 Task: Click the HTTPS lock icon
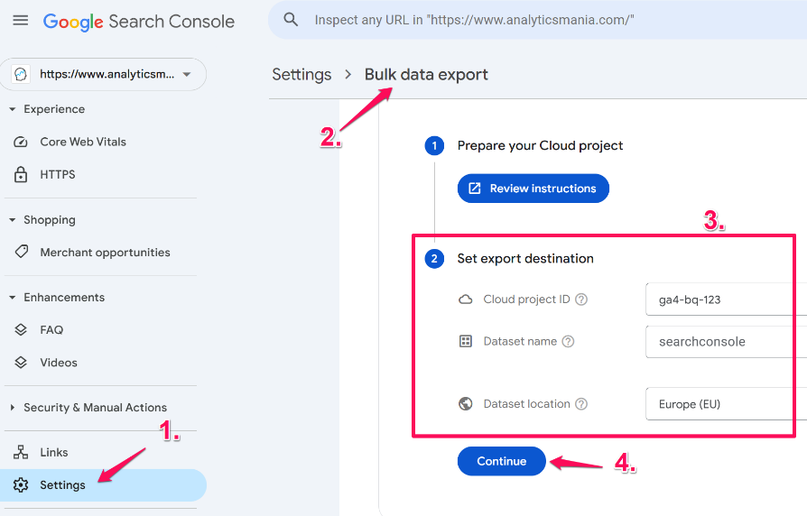pyautogui.click(x=21, y=174)
